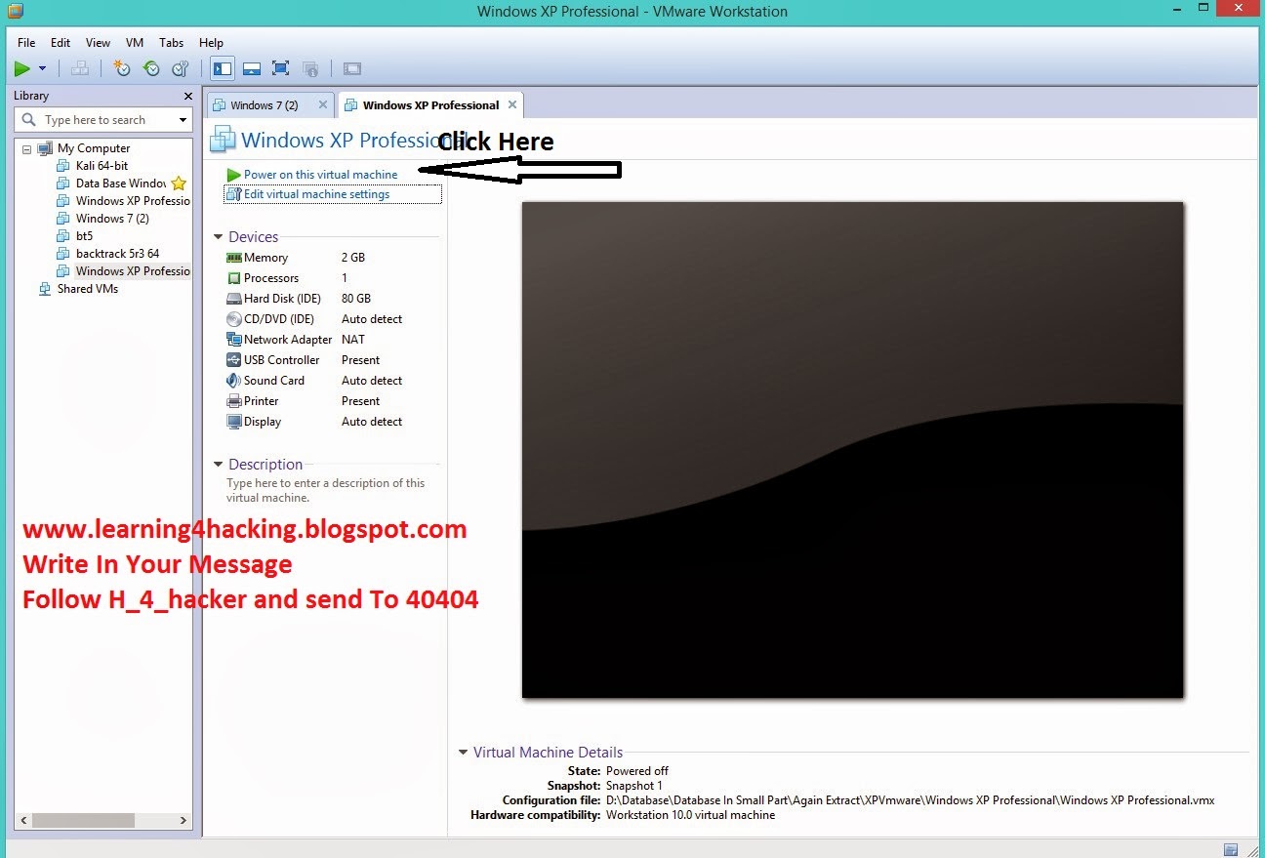The height and width of the screenshot is (858, 1265).
Task: Click the virtual machine screen preview
Action: (x=852, y=450)
